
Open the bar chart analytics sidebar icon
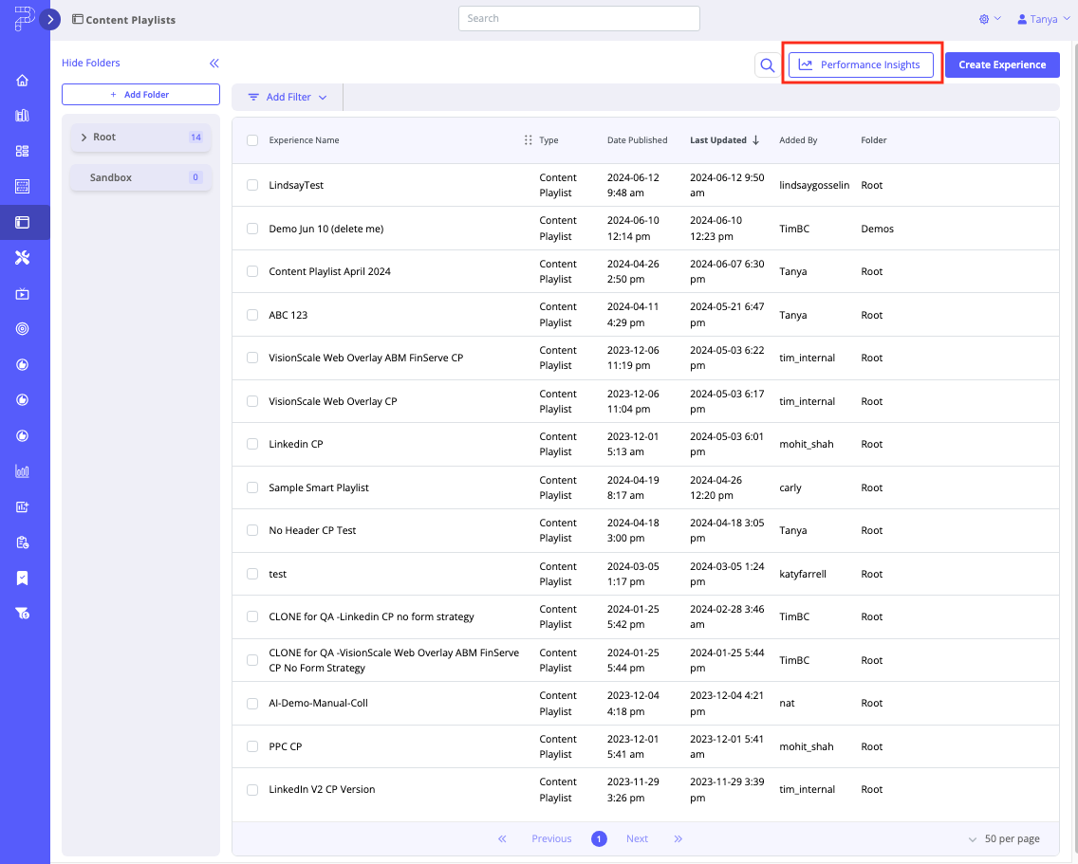tap(22, 471)
